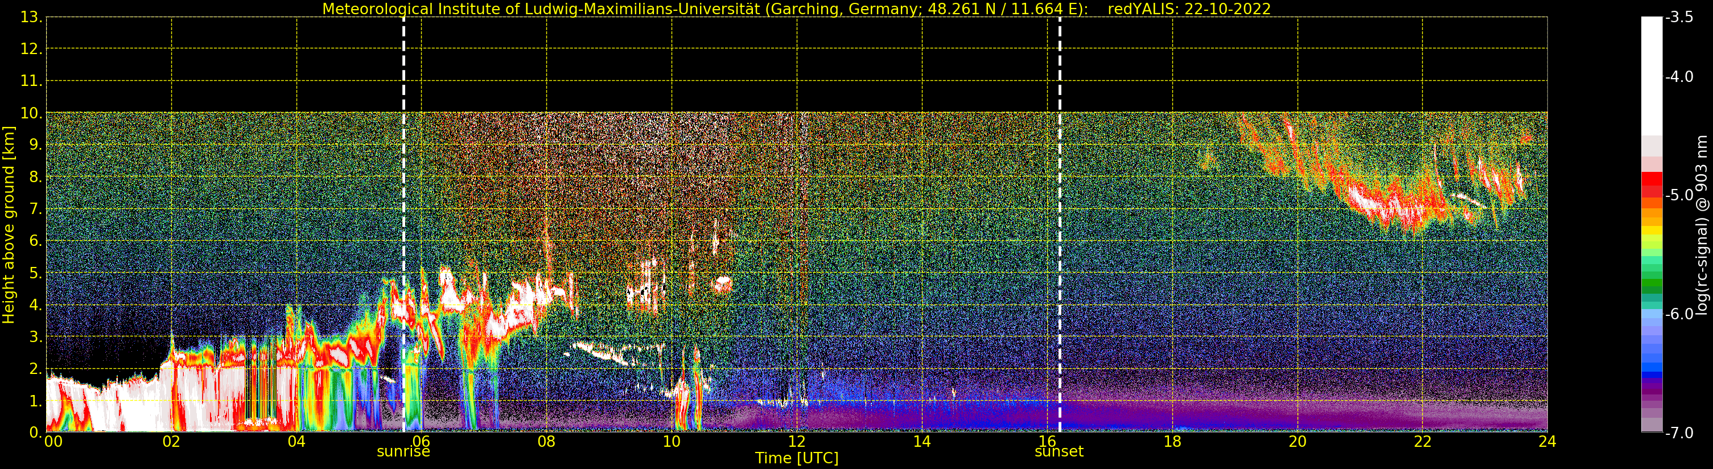Click the time axis tick 14
Image resolution: width=1713 pixels, height=469 pixels.
(922, 442)
